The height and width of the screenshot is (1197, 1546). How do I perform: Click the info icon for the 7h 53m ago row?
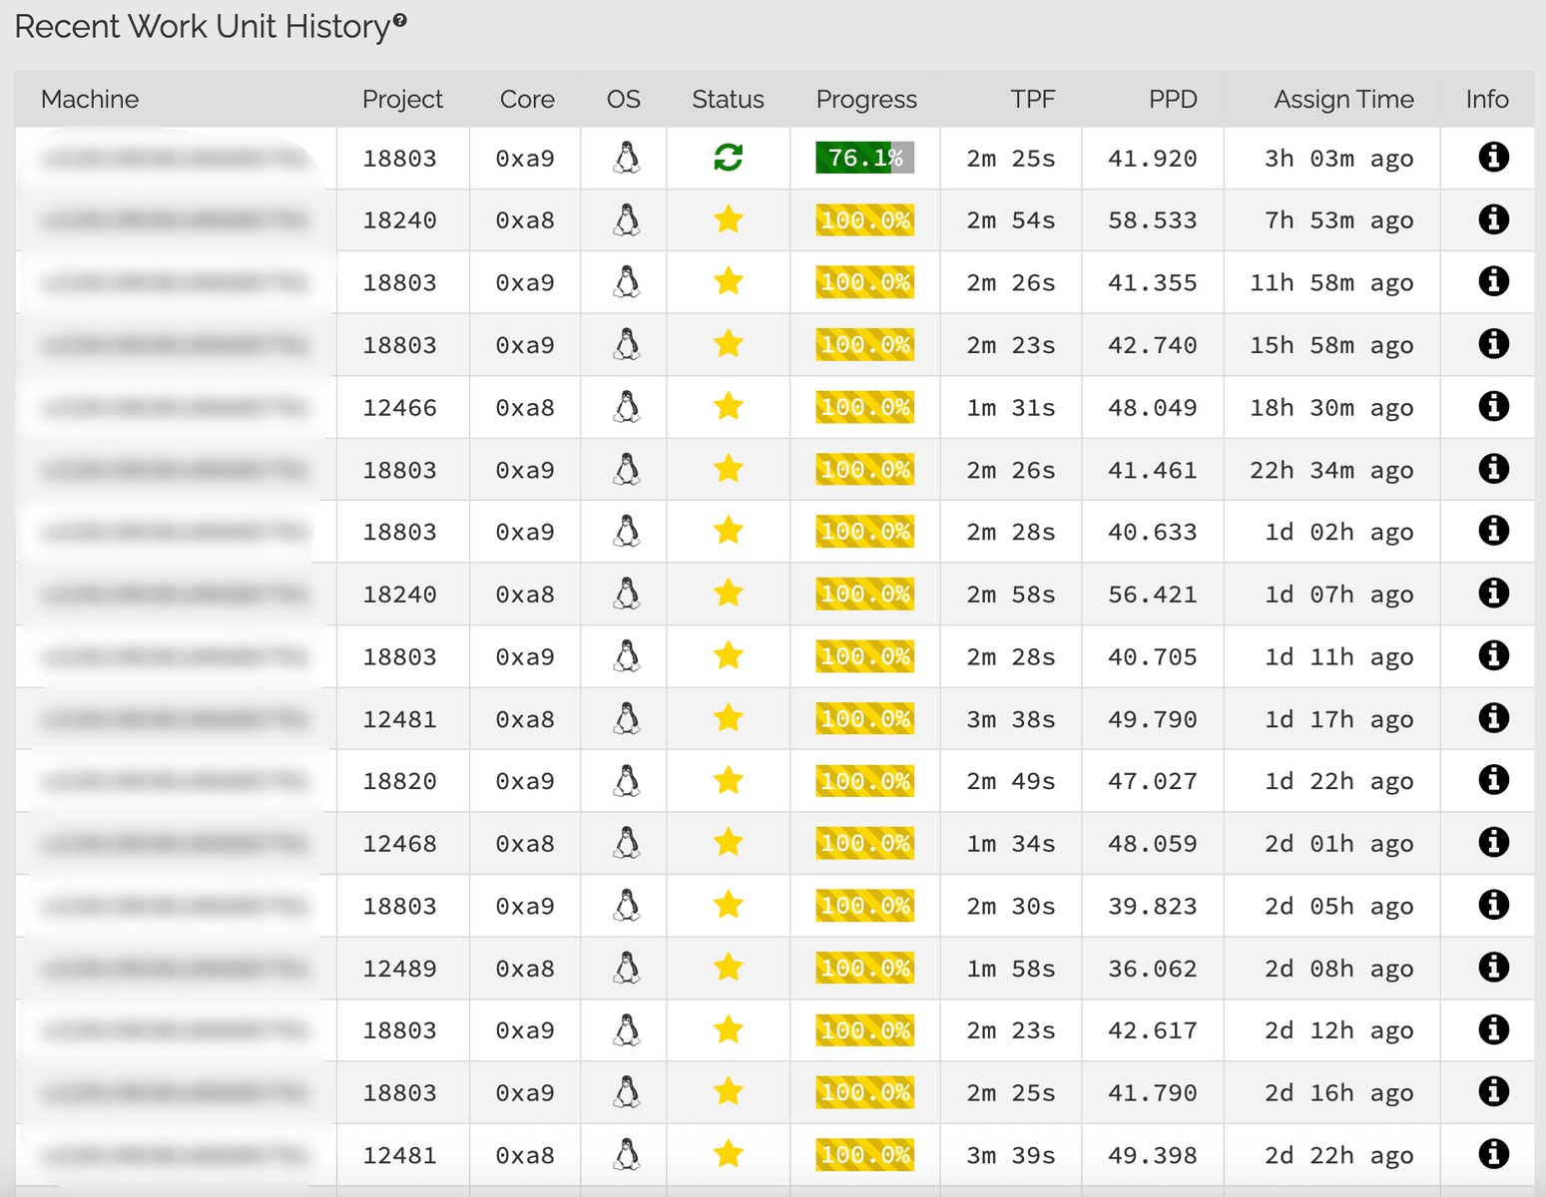pyautogui.click(x=1493, y=219)
